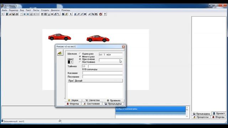Click the eye tool icon beside magnifiers
The width and height of the screenshot is (228, 128).
coord(85,14)
